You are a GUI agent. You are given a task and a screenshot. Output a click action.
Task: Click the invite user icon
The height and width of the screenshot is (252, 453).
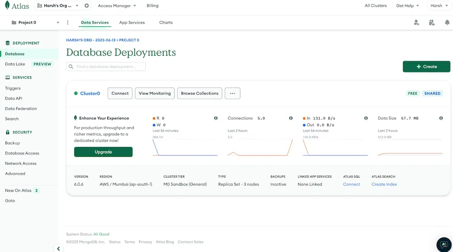[x=416, y=23]
